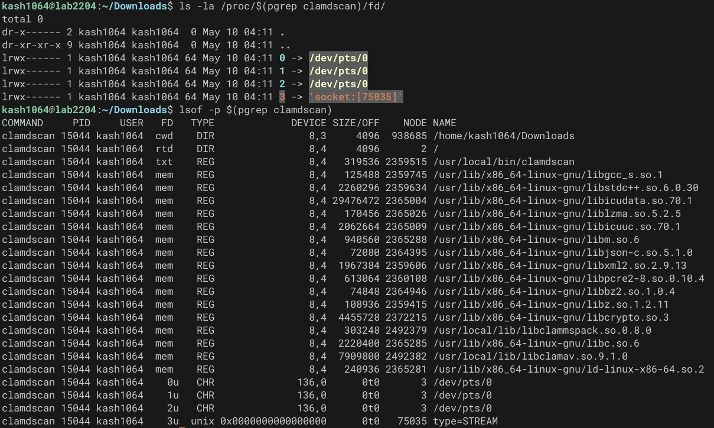
Task: Click the txt FD entry
Action: 164,162
